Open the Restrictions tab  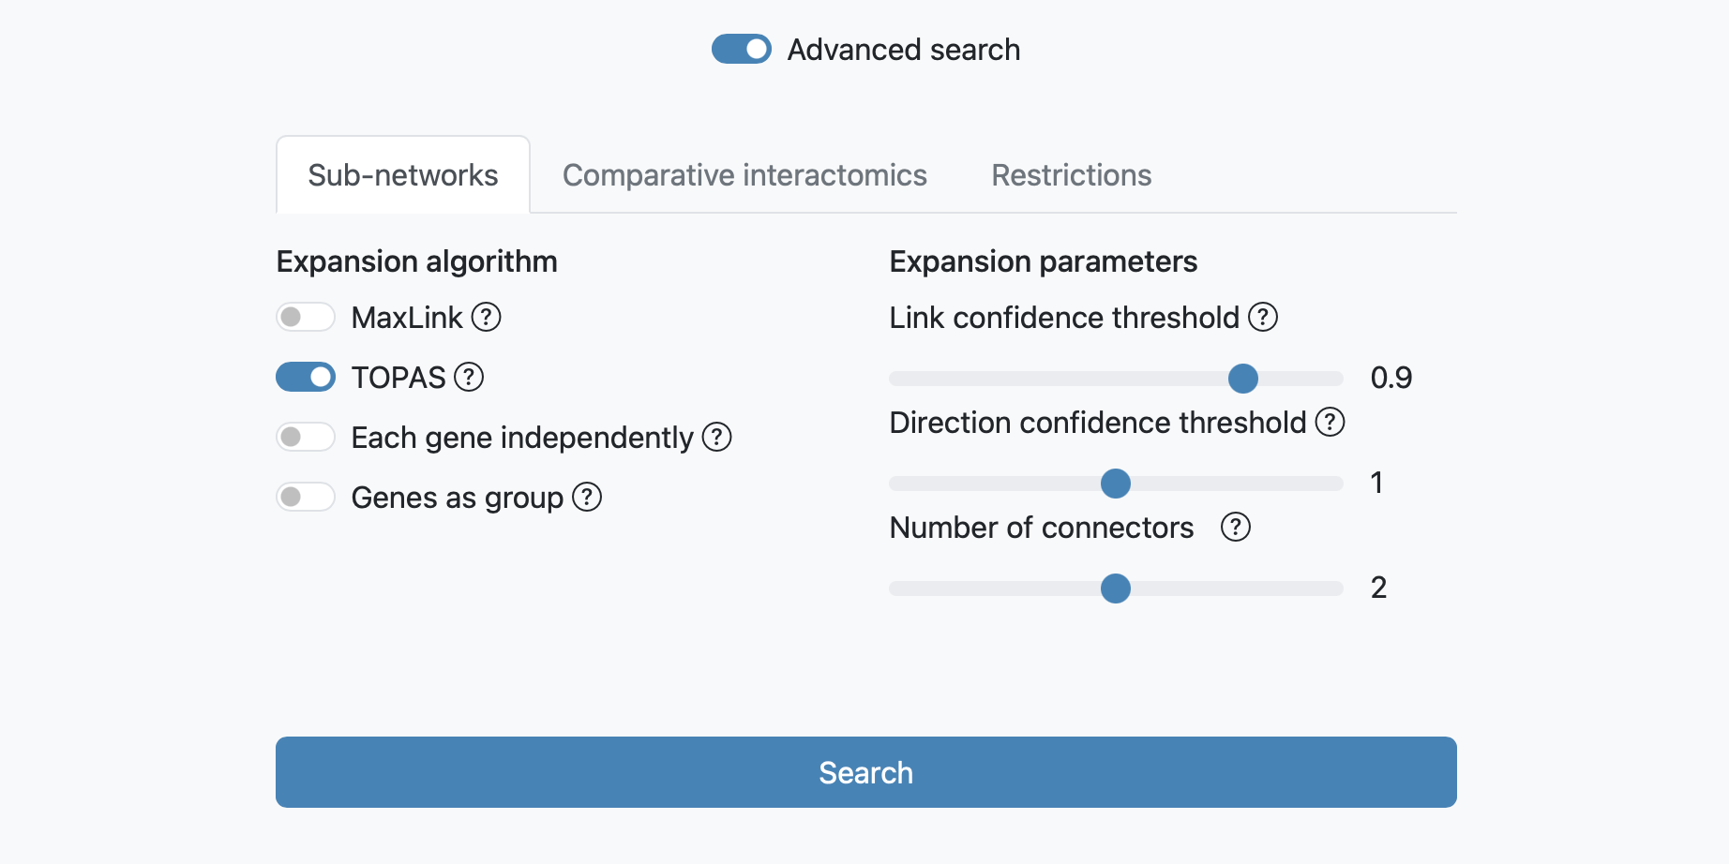click(1072, 175)
